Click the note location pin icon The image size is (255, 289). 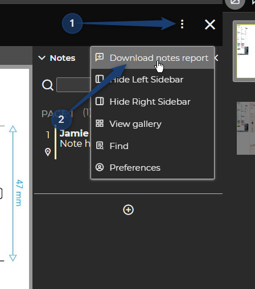(48, 152)
